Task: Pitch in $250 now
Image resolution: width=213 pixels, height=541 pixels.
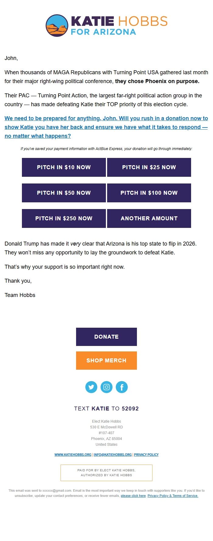Action: 64,218
